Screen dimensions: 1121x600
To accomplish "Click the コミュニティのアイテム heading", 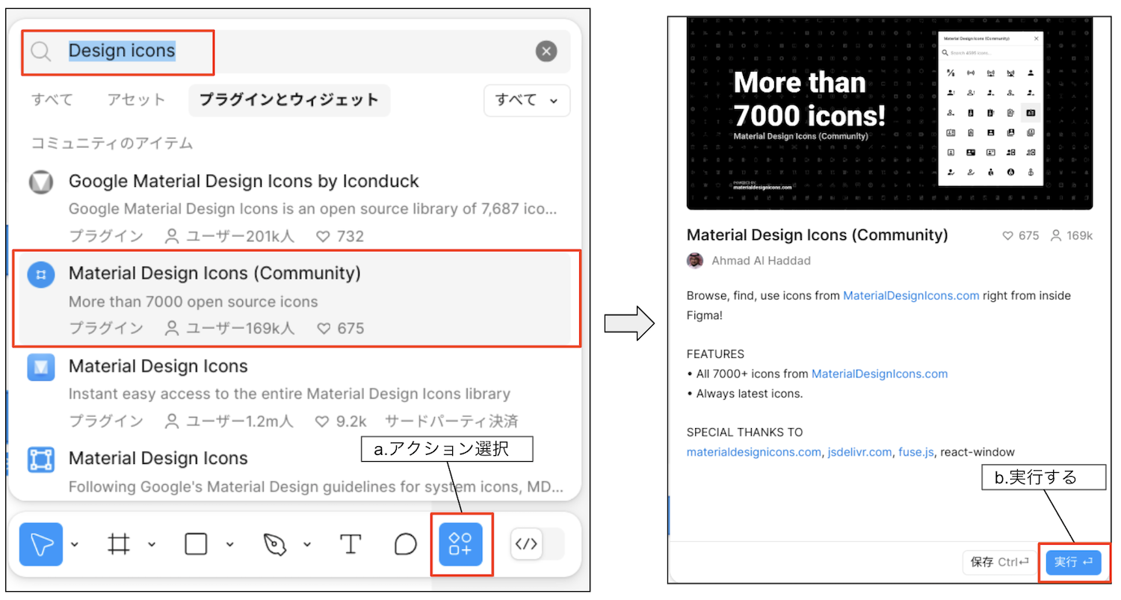I will (x=112, y=143).
